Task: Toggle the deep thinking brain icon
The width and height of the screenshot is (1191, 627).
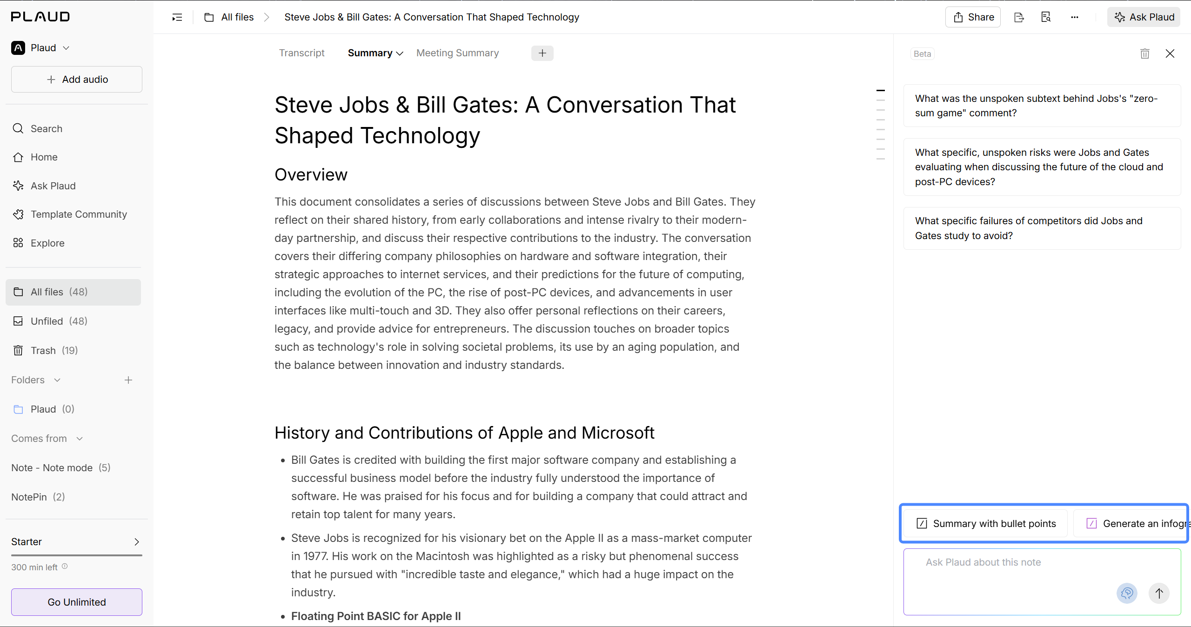Action: (1127, 593)
